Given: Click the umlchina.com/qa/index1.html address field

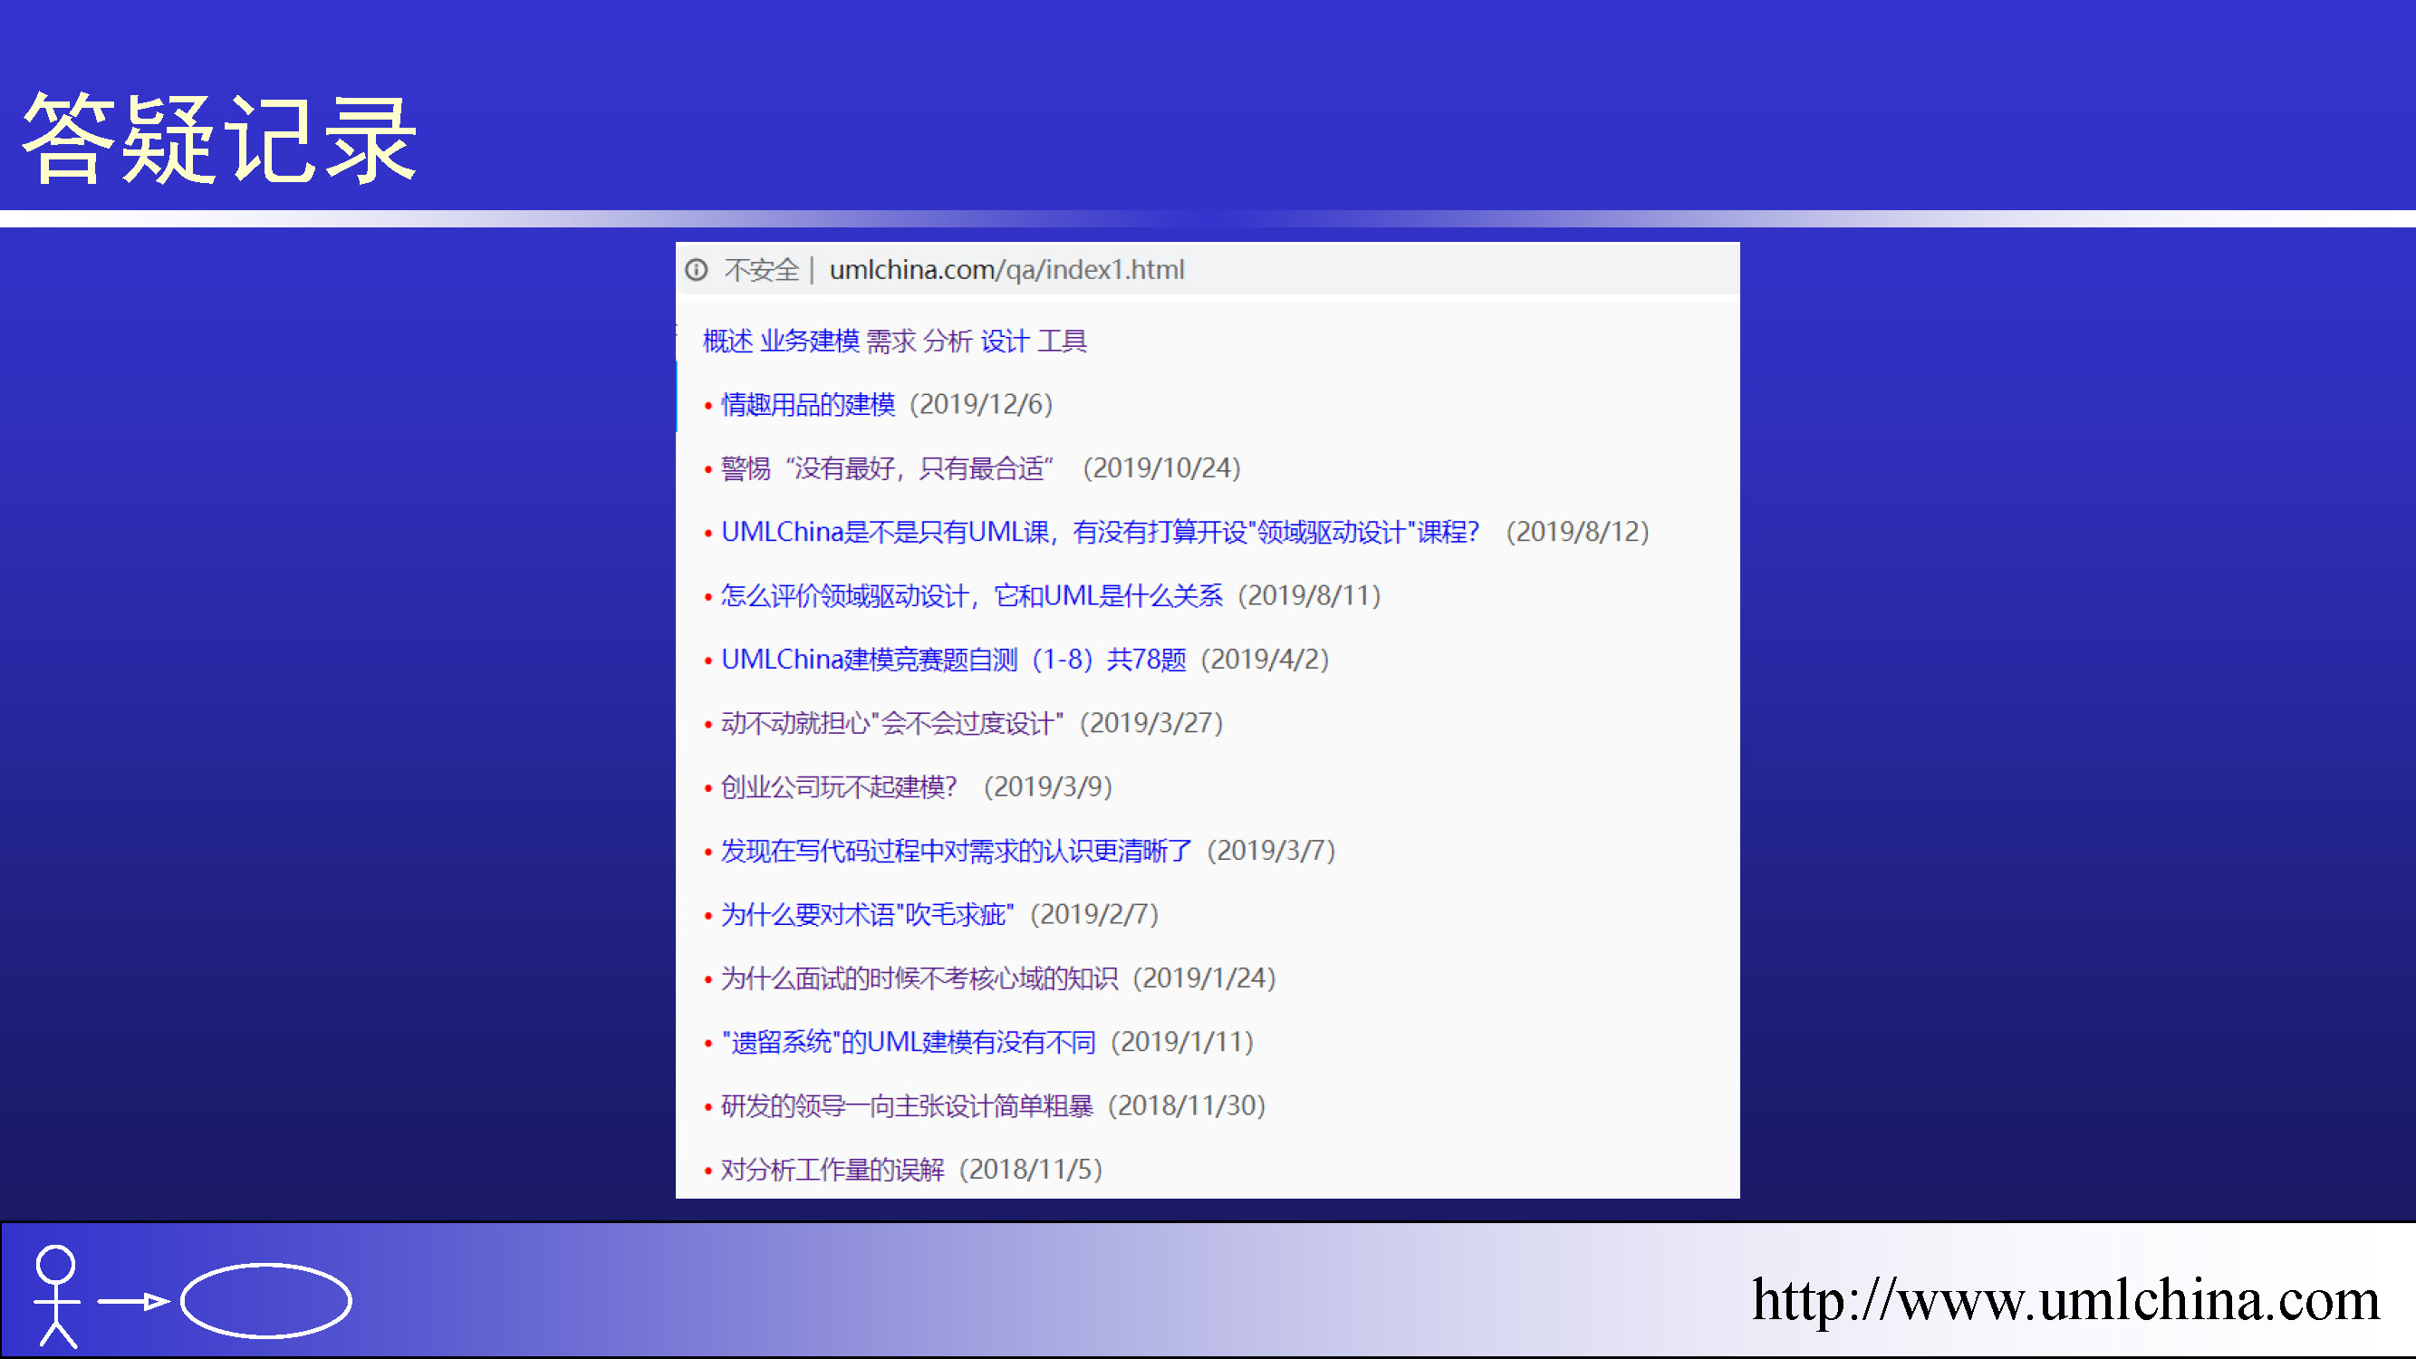Looking at the screenshot, I should click(1006, 270).
